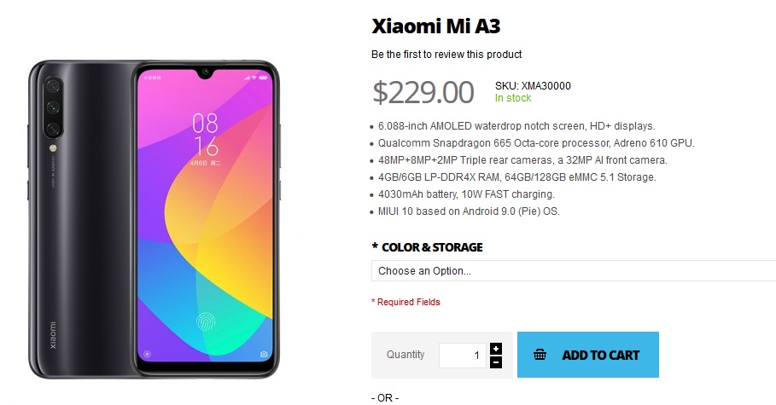
Task: Click the shopping basket icon on Add to Cart
Action: pyautogui.click(x=540, y=355)
